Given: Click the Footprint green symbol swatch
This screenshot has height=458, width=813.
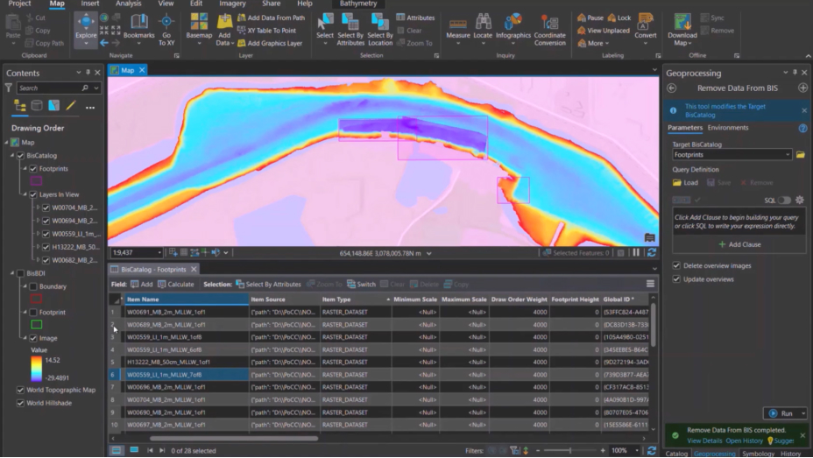Looking at the screenshot, I should coord(36,325).
